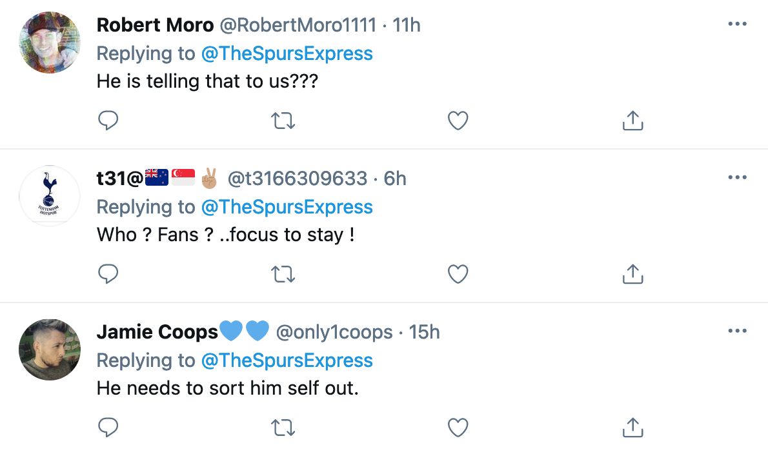Like the 'focus to stay' tweet
This screenshot has height=454, width=768.
coord(458,274)
